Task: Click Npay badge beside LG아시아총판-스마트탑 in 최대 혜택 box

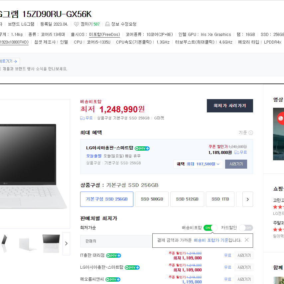Action: [142, 148]
